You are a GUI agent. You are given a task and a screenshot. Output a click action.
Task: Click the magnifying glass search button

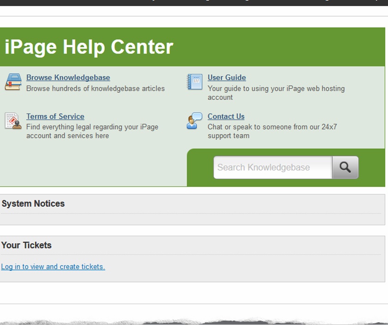pos(345,167)
